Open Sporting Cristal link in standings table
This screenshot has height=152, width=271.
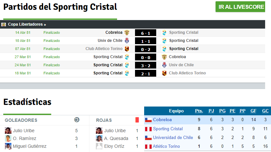tap(168, 129)
